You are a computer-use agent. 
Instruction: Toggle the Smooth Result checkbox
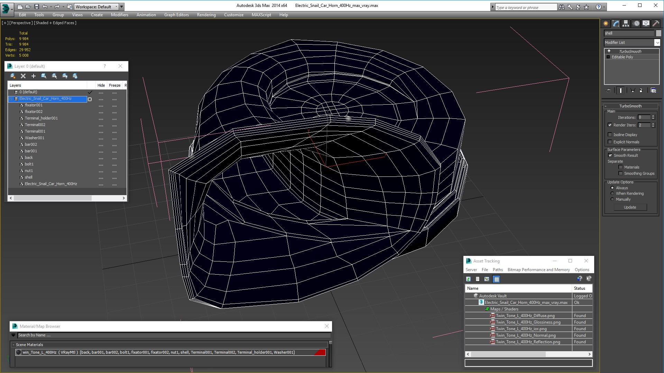pyautogui.click(x=610, y=155)
